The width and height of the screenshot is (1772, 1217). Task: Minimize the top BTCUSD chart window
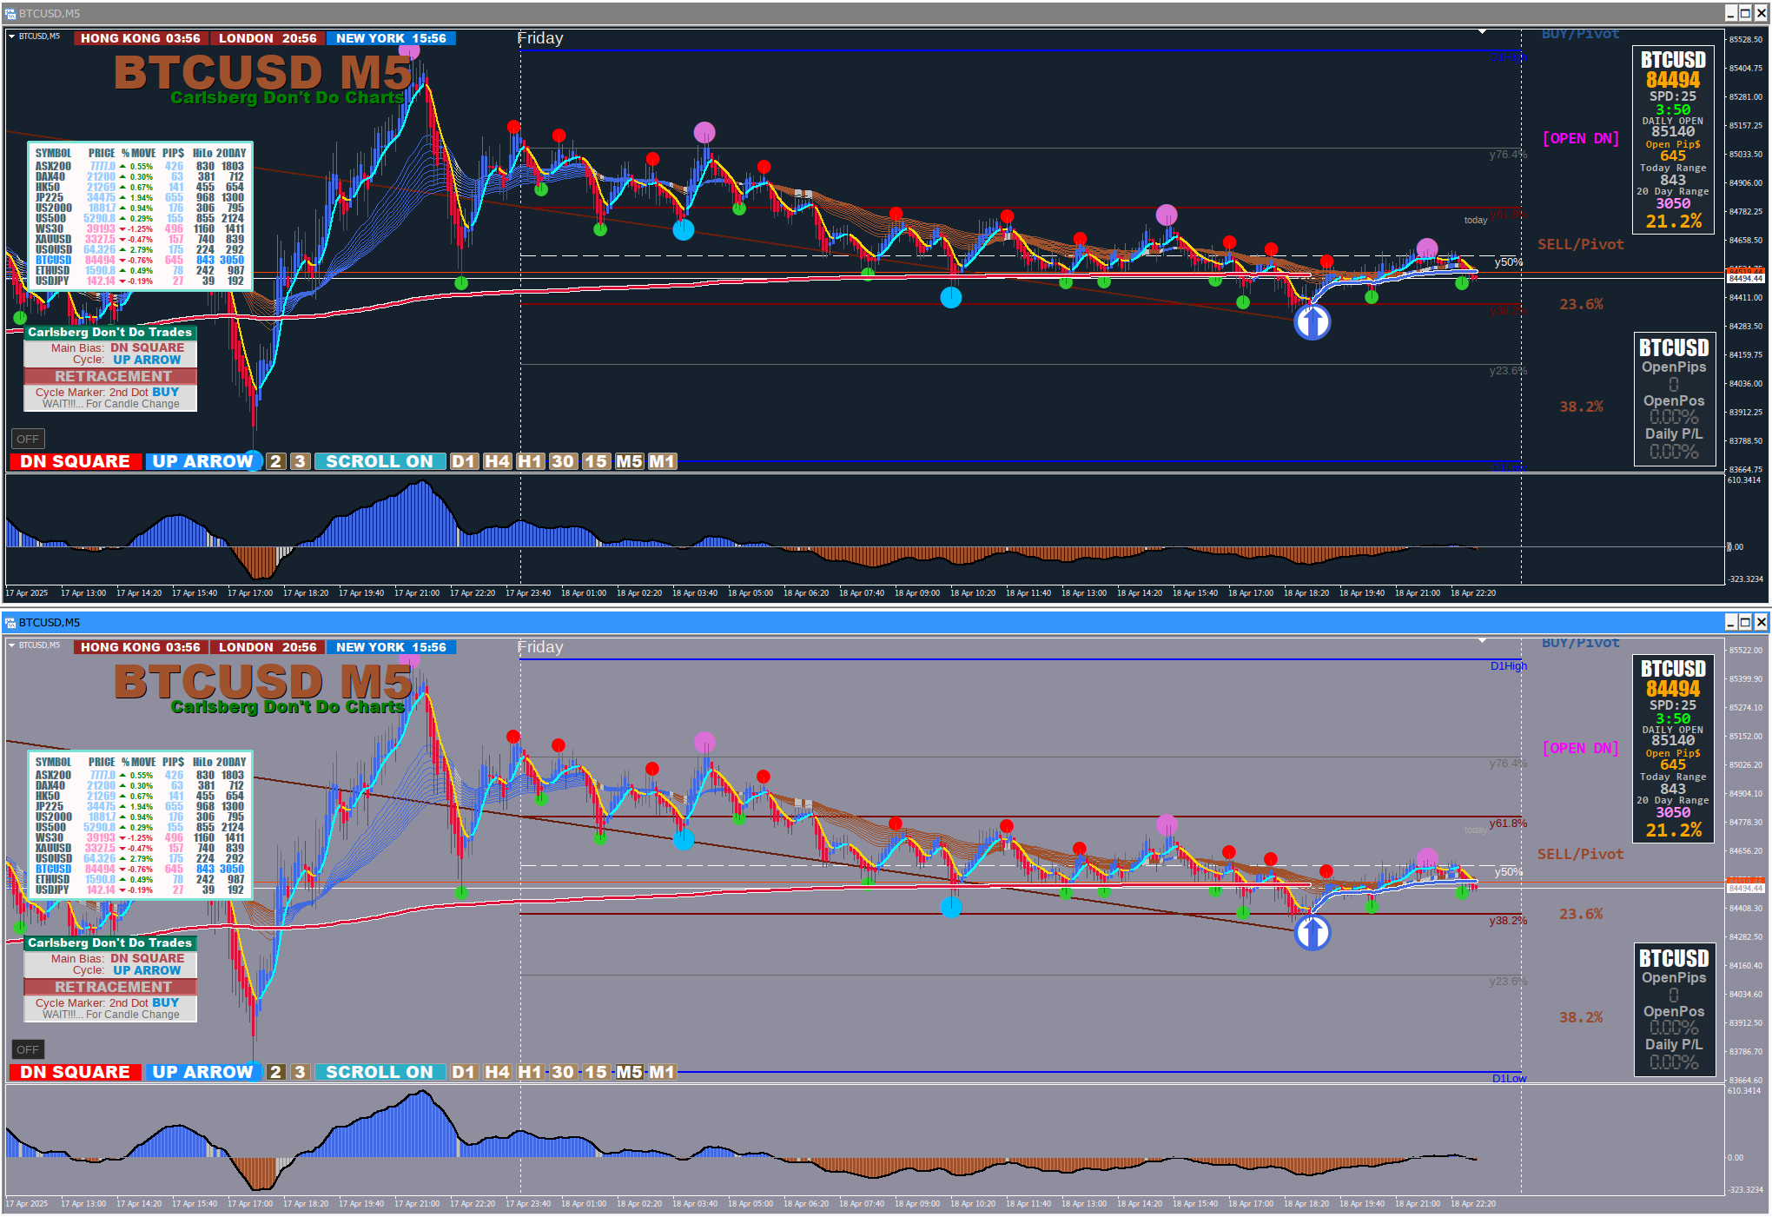pos(1729,13)
